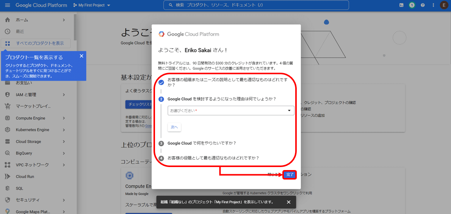The width and height of the screenshot is (451, 214).
Task: Click the VPC ネットワーク icon
Action: (x=8, y=165)
